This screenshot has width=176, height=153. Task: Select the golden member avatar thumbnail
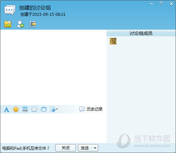tap(113, 41)
